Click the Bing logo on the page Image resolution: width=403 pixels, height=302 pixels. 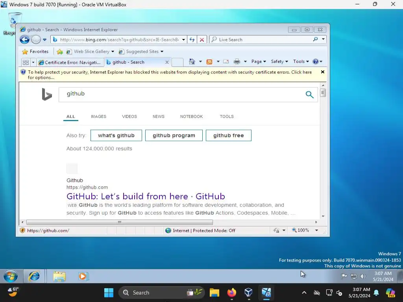click(47, 94)
